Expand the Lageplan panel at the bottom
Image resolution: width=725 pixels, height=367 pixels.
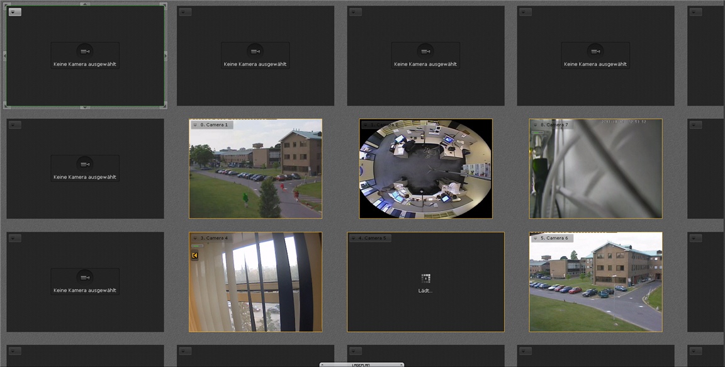[x=362, y=364]
